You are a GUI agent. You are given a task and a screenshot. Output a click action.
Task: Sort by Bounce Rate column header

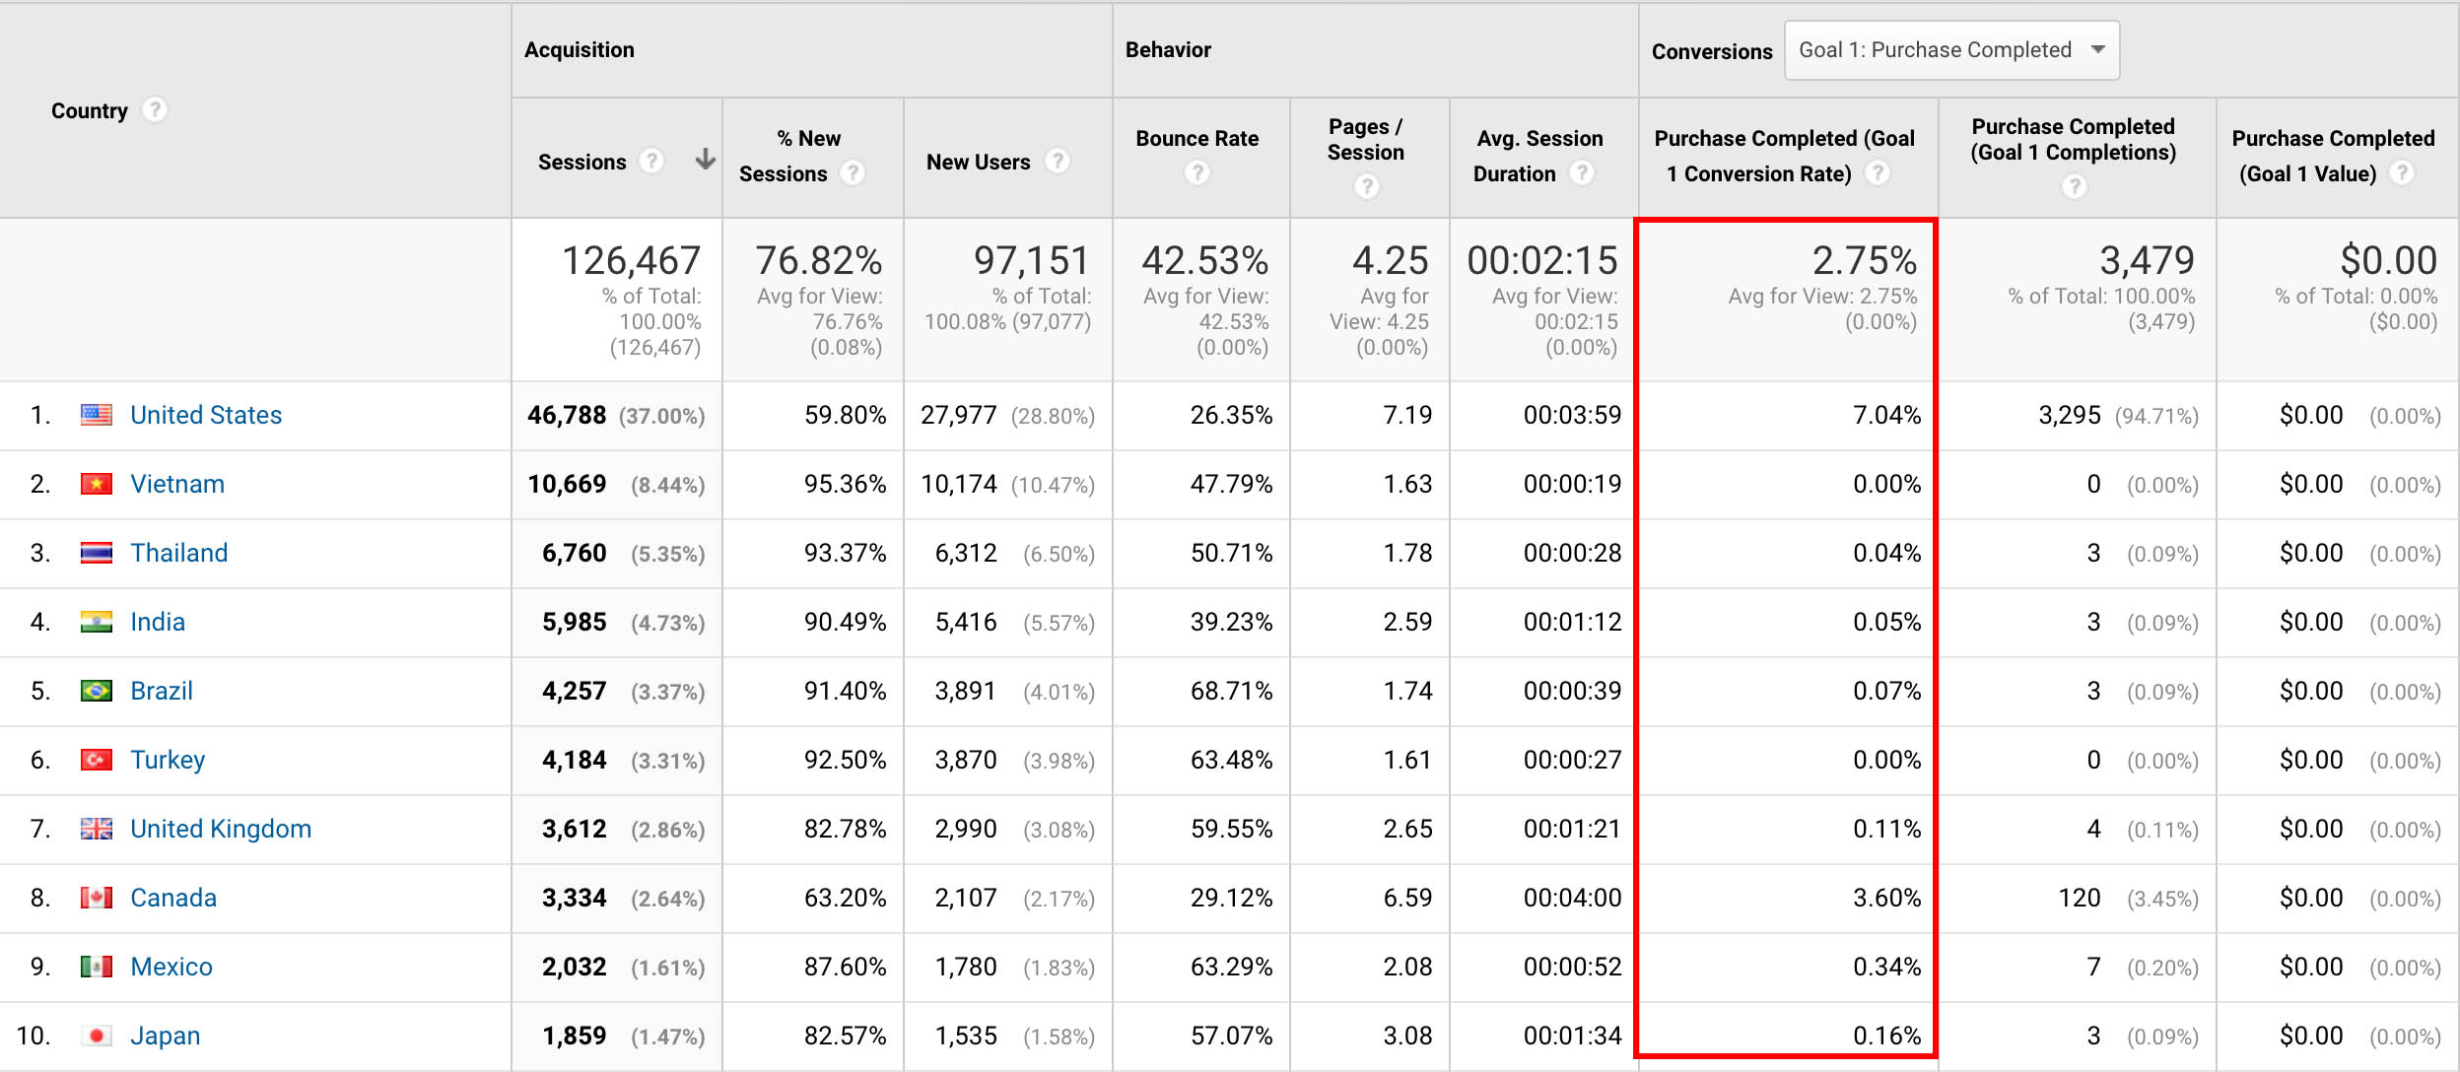(x=1196, y=139)
